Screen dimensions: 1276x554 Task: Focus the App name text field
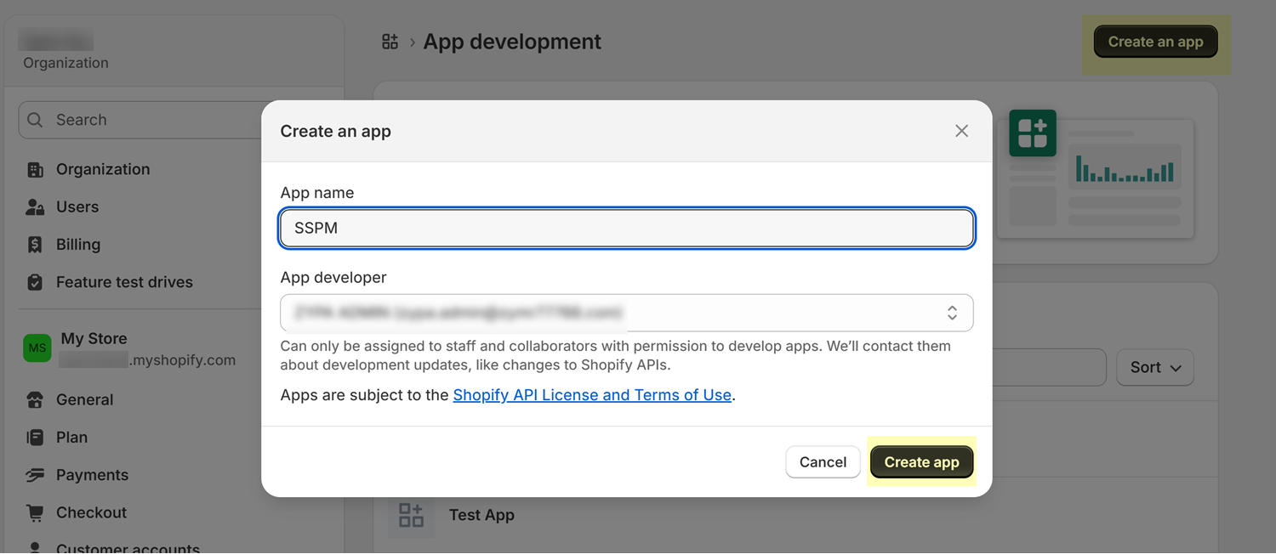click(x=626, y=229)
